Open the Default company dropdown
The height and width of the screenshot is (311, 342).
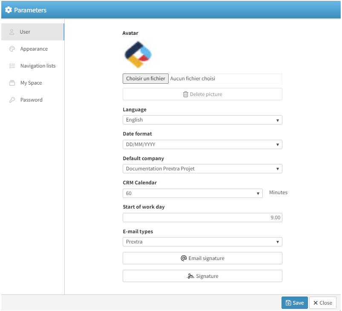coord(202,169)
